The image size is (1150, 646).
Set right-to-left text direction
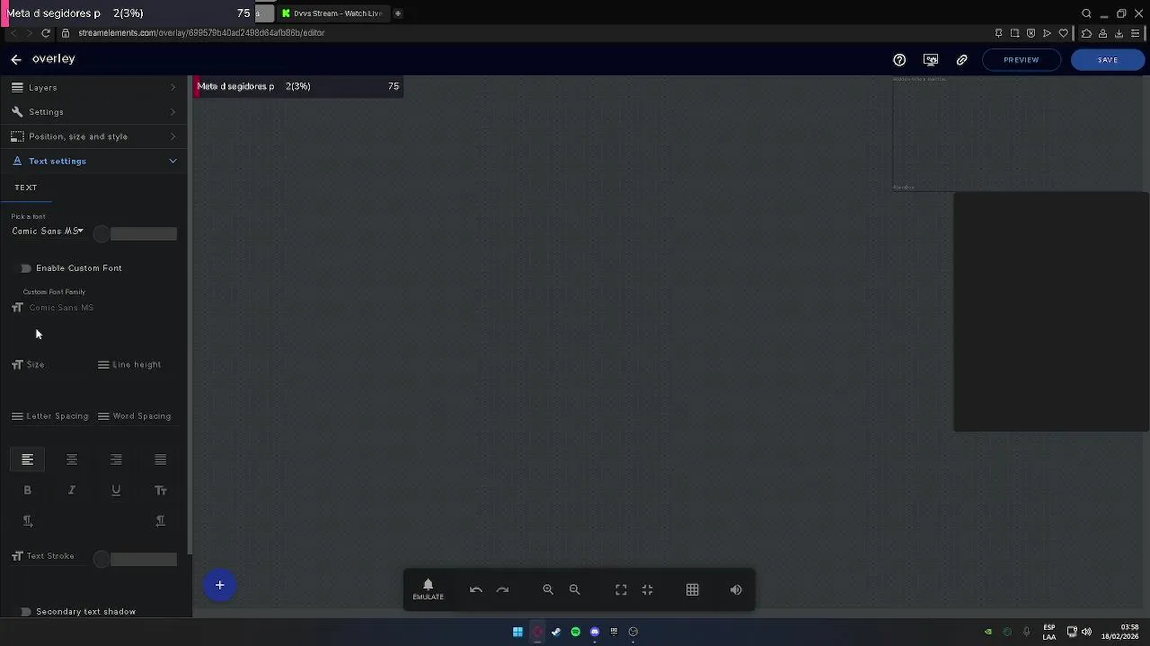(x=161, y=521)
